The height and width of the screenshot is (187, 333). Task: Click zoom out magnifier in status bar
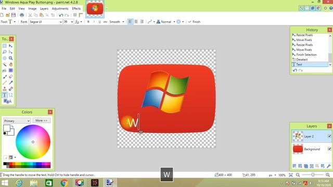(298, 175)
